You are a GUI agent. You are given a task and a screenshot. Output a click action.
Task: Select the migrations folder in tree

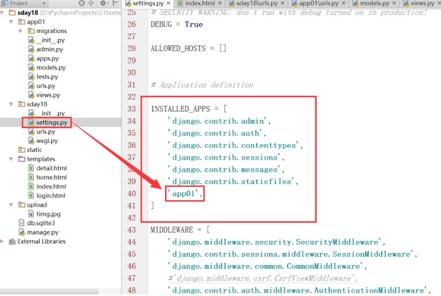click(x=52, y=31)
